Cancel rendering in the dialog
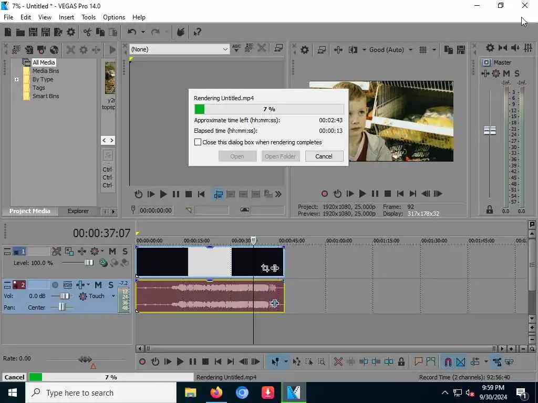Screen dimensions: 538x403 coord(324,156)
